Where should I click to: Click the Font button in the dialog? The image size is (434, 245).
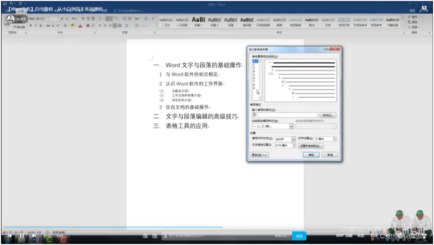click(x=328, y=115)
